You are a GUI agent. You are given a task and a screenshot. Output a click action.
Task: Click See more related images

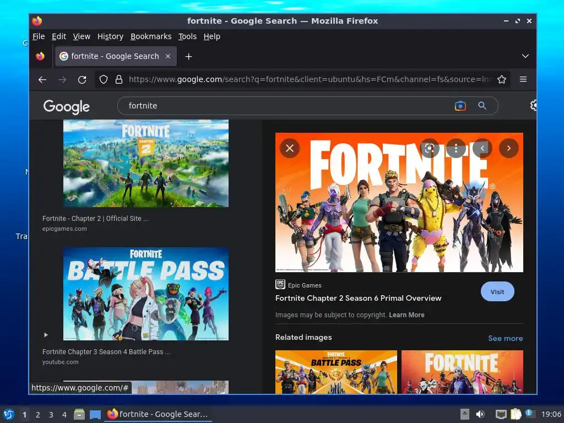click(x=506, y=338)
